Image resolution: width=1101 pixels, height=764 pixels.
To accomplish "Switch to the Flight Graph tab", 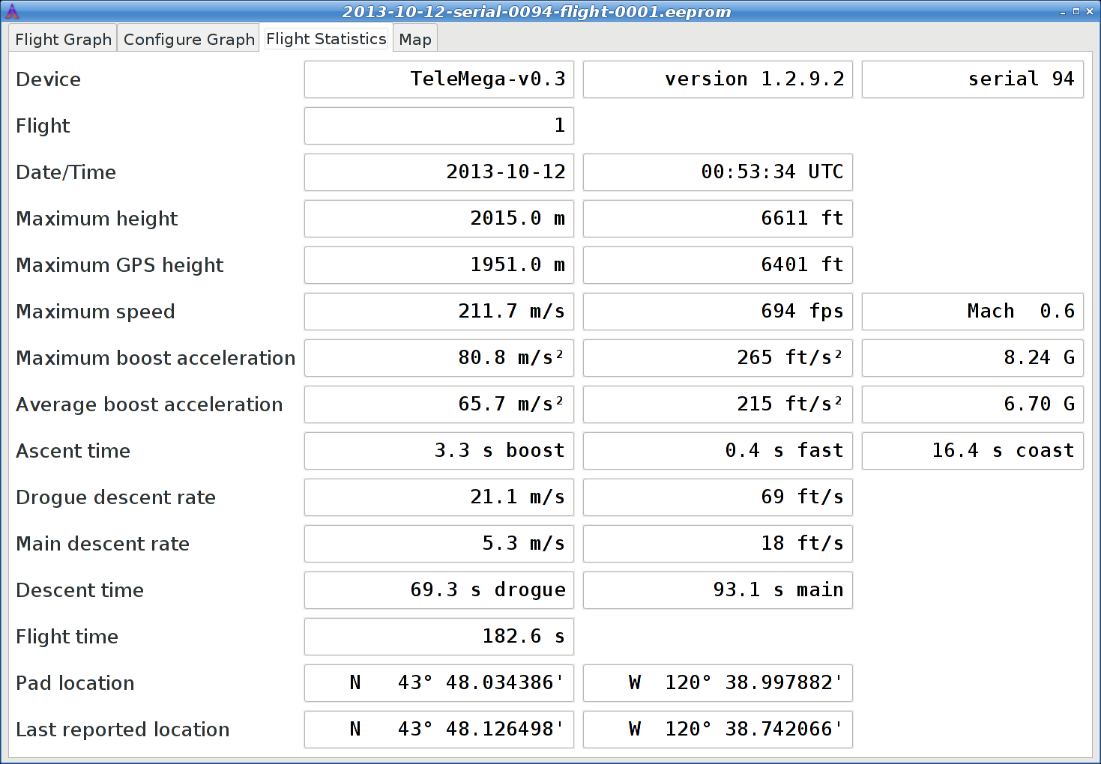I will 63,40.
